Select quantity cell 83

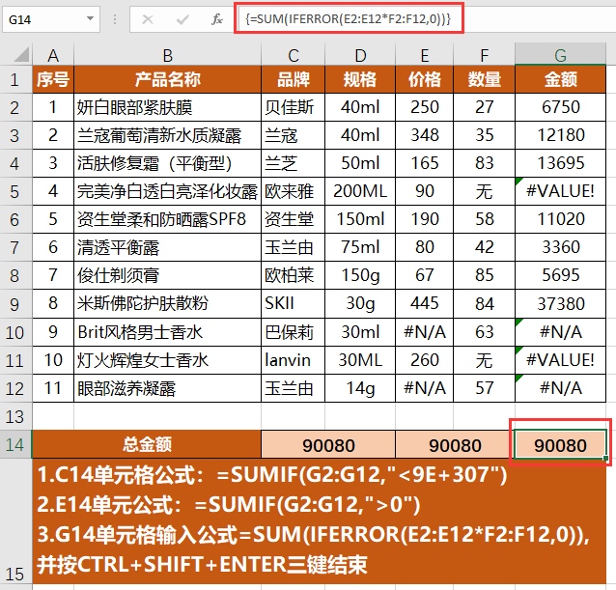484,163
